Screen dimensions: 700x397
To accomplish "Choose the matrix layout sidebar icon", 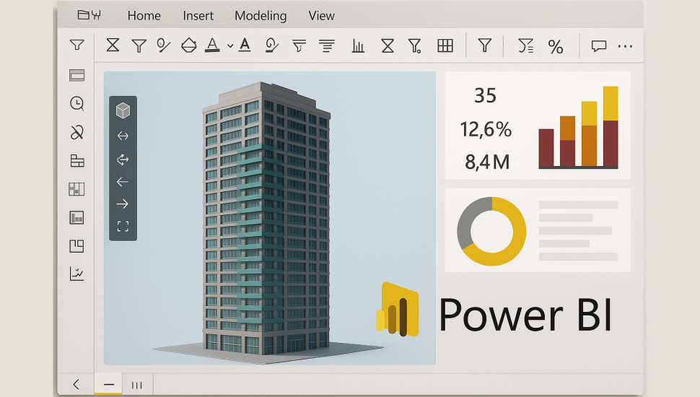I will 76,189.
